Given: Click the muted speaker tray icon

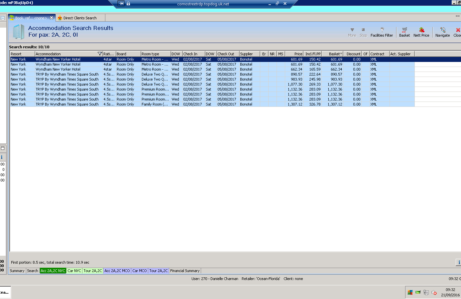Looking at the screenshot, I should tap(434, 292).
